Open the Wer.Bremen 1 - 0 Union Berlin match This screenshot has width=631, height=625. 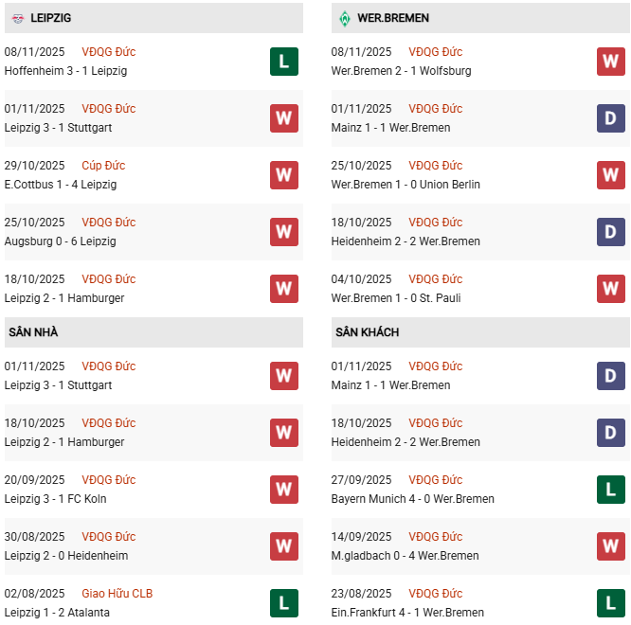[x=406, y=185]
